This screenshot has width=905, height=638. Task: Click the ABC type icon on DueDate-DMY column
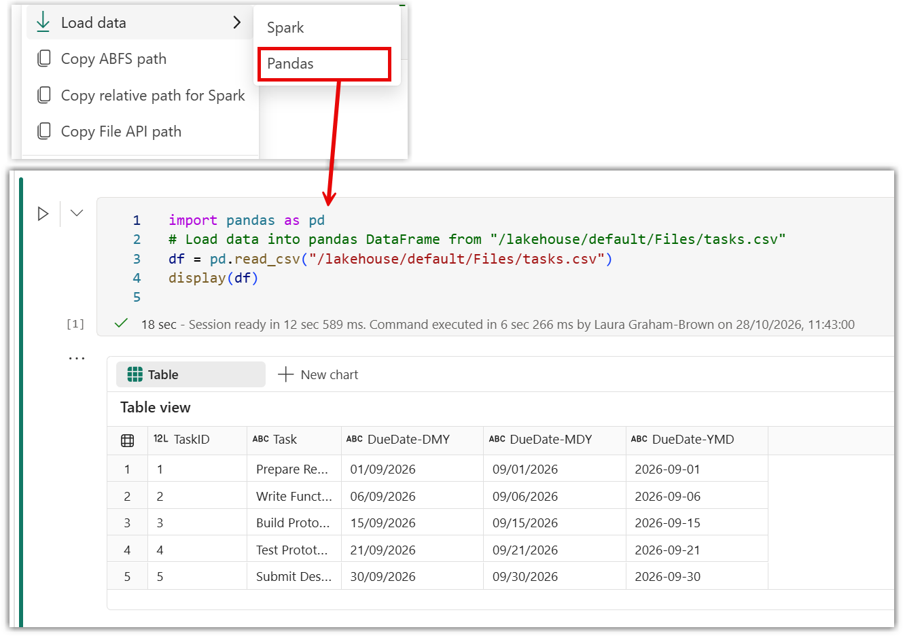coord(355,439)
